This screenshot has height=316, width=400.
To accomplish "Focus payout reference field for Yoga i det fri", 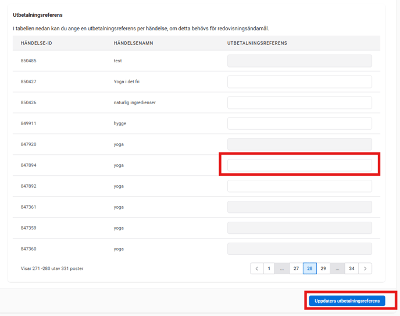I will tap(299, 81).
